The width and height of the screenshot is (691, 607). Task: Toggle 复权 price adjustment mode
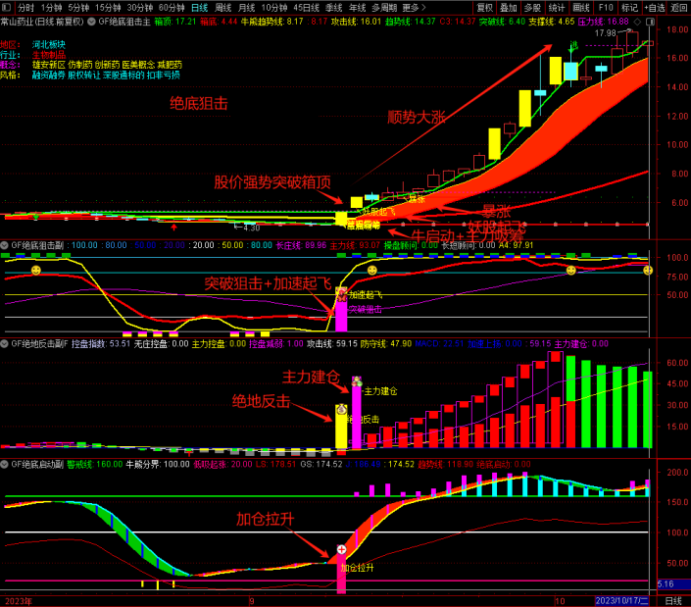click(484, 7)
